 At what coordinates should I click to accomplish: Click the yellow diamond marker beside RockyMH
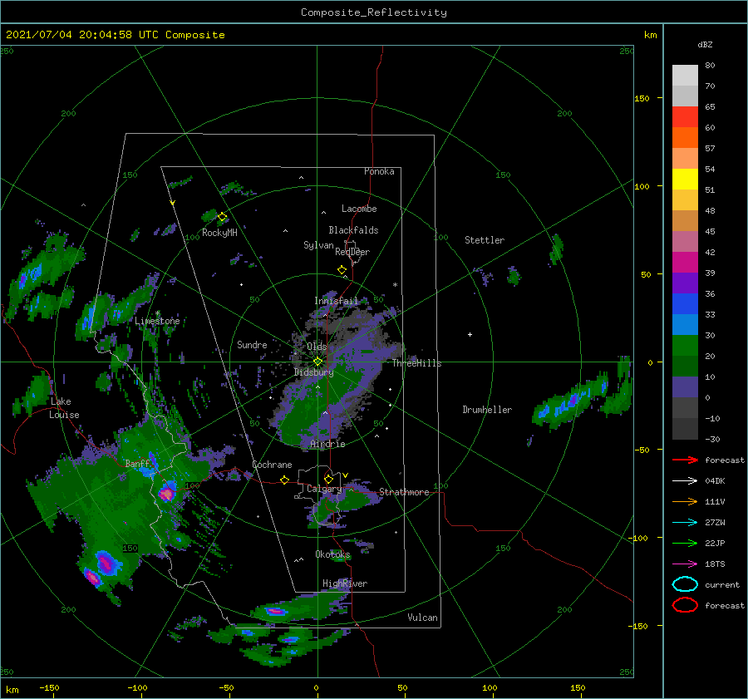[222, 217]
